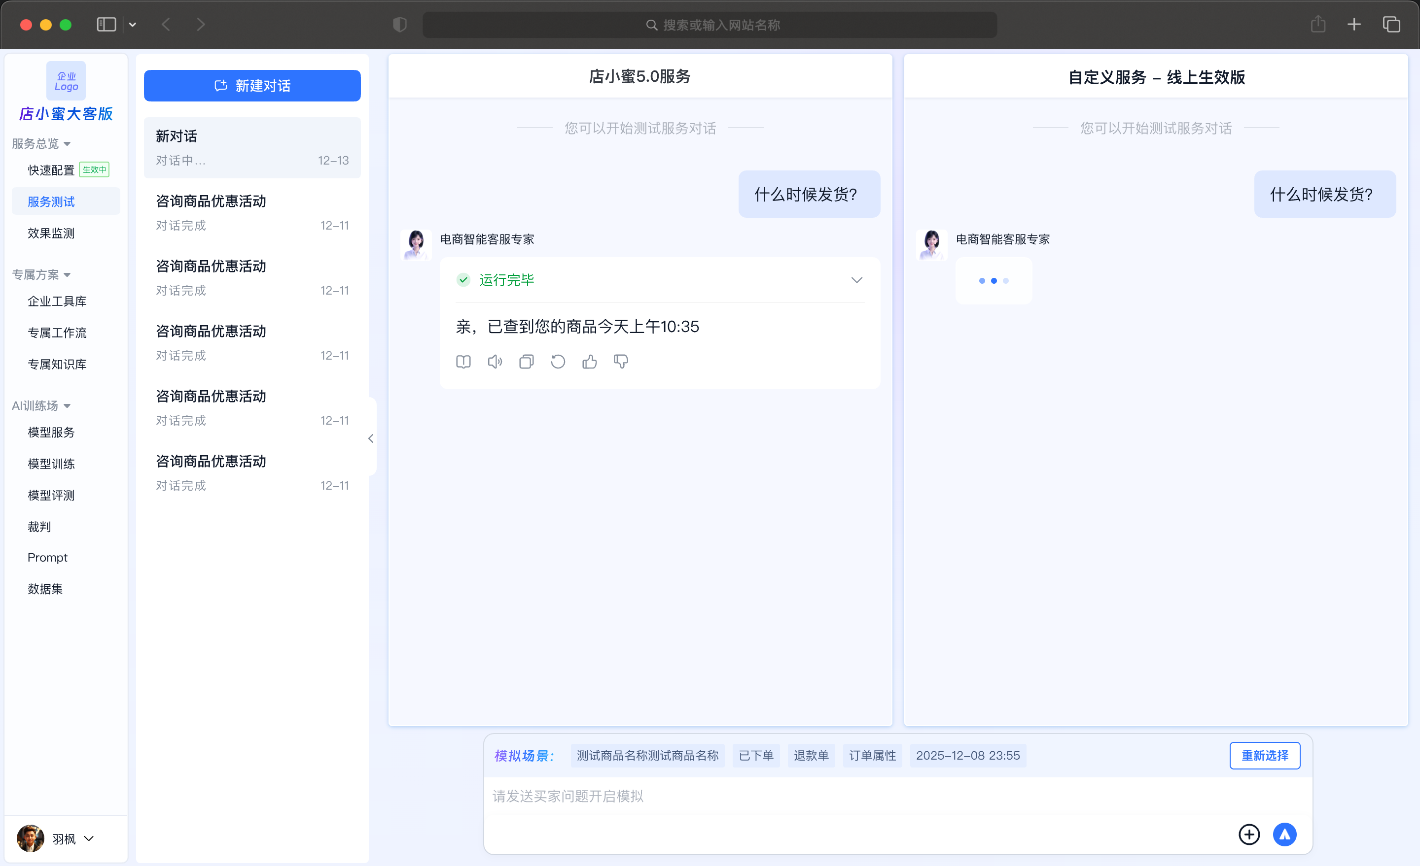The image size is (1420, 868).
Task: Click the 新建对话 button
Action: coord(252,86)
